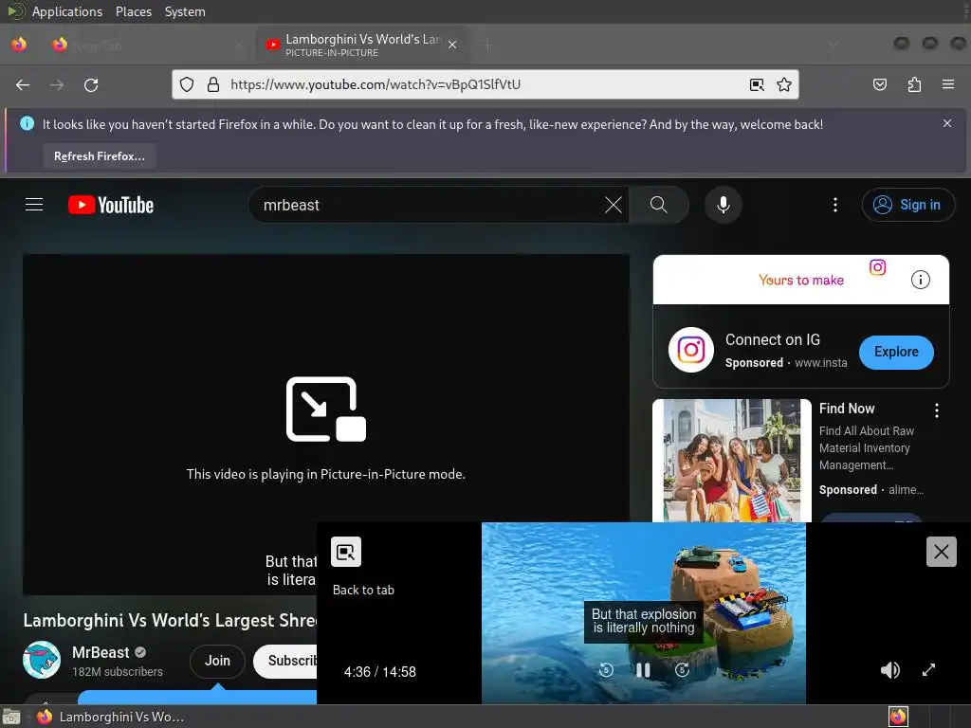971x728 pixels.
Task: Clear the YouTube search text with X
Action: coord(614,205)
